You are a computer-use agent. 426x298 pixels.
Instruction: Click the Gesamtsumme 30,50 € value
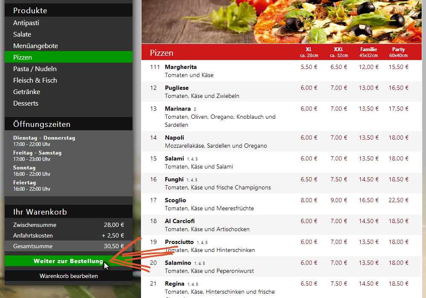(x=114, y=246)
